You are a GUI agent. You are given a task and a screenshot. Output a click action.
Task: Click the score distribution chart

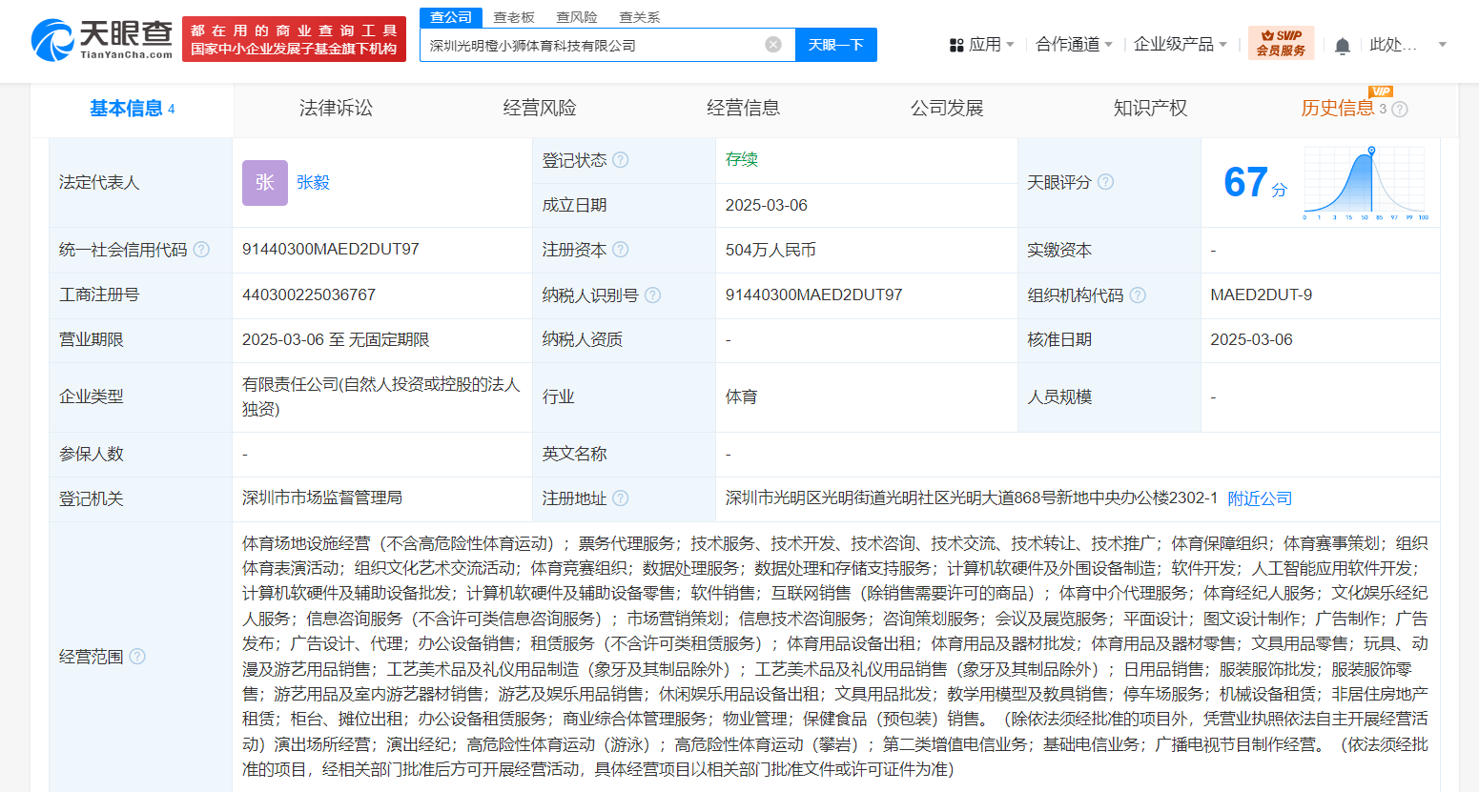[1366, 183]
